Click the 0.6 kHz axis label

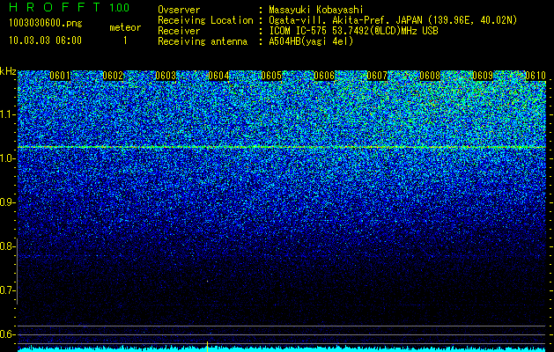pyautogui.click(x=7, y=334)
